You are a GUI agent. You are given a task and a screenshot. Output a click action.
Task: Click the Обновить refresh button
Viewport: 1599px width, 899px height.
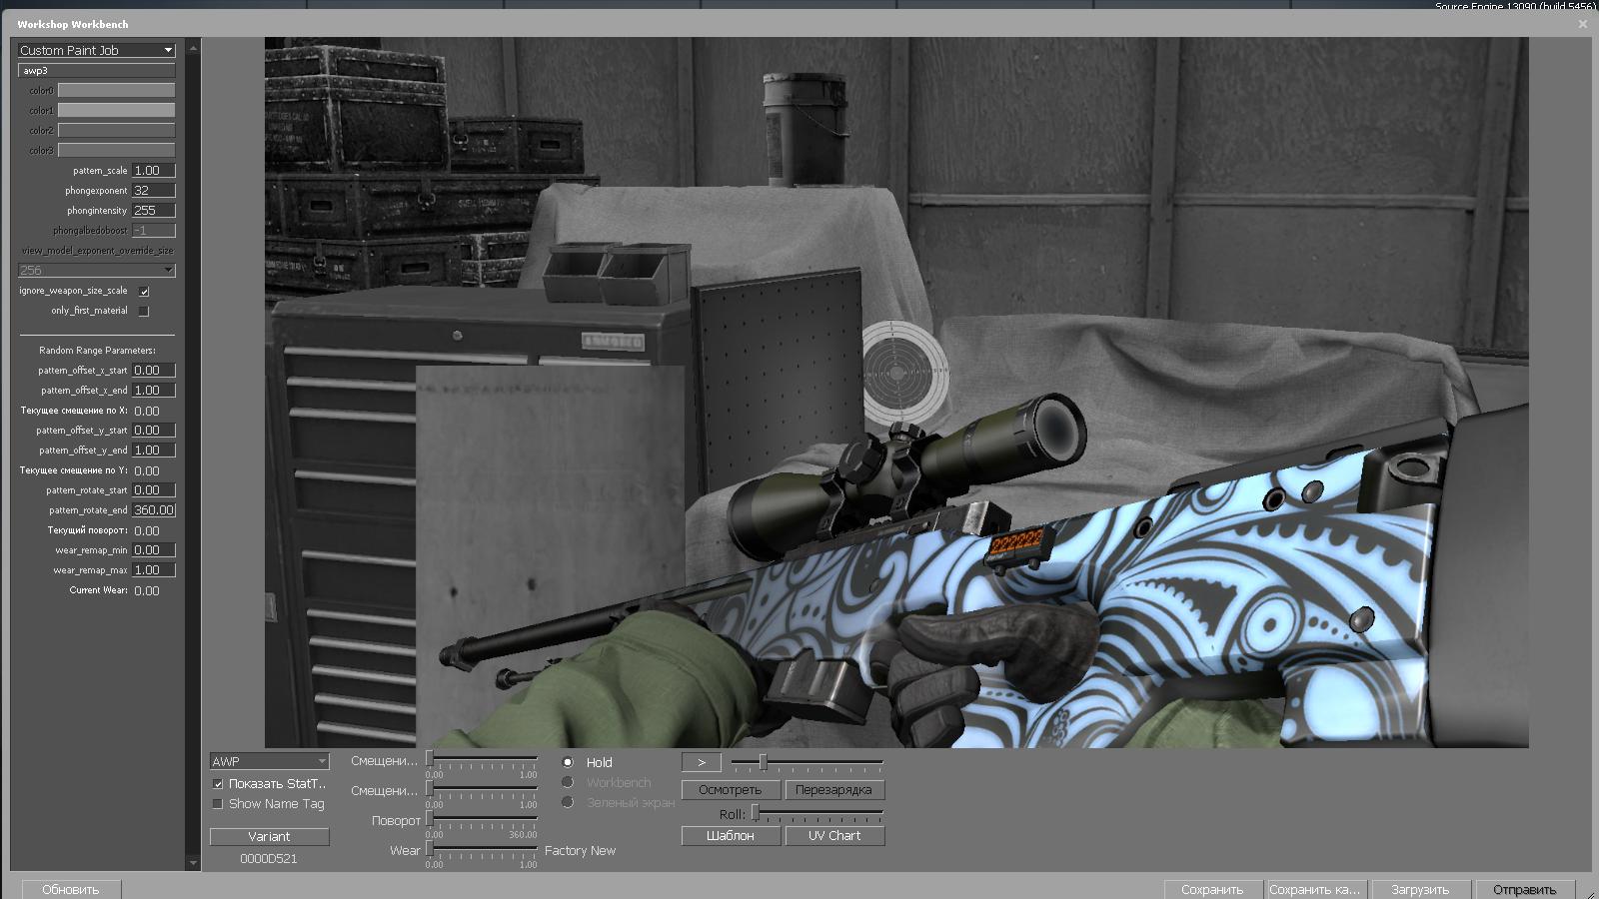(71, 889)
